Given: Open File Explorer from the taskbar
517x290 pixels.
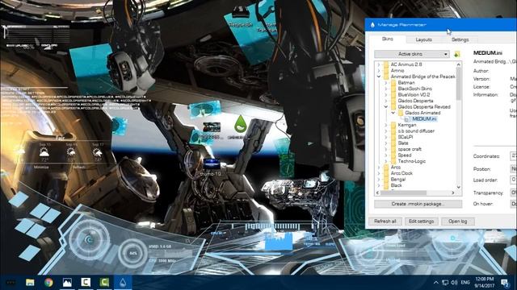Looking at the screenshot, I should pyautogui.click(x=30, y=283).
